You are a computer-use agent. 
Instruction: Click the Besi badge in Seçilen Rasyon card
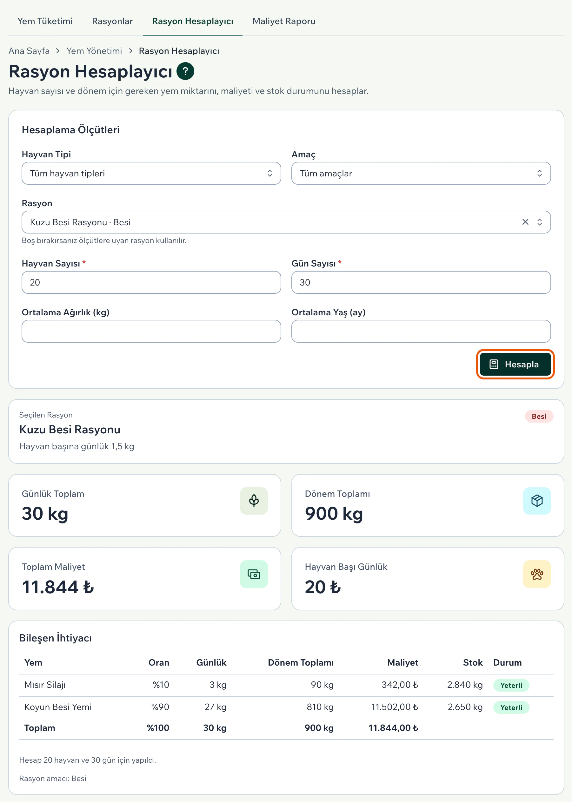tap(539, 416)
